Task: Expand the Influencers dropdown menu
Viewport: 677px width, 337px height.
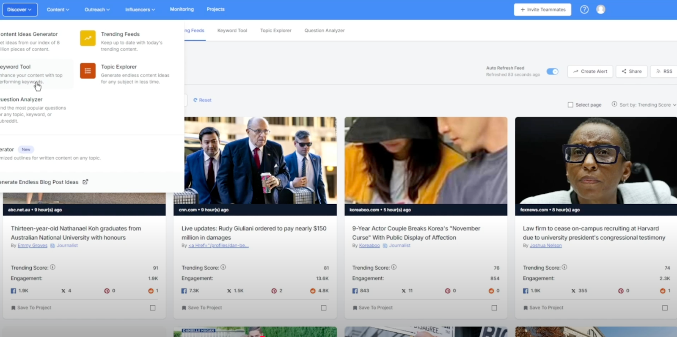Action: tap(140, 9)
